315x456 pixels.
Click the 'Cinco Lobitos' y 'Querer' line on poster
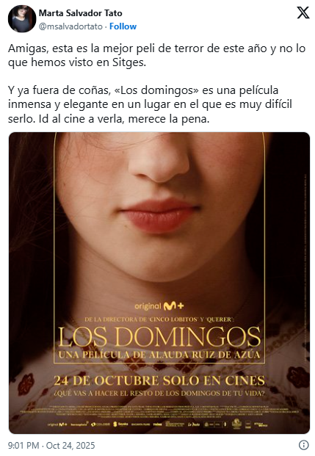(159, 319)
